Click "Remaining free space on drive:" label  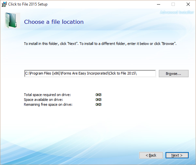(x=48, y=104)
